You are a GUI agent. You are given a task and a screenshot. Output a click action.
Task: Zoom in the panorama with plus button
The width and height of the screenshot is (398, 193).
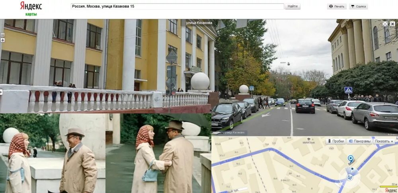pyautogui.click(x=3, y=40)
